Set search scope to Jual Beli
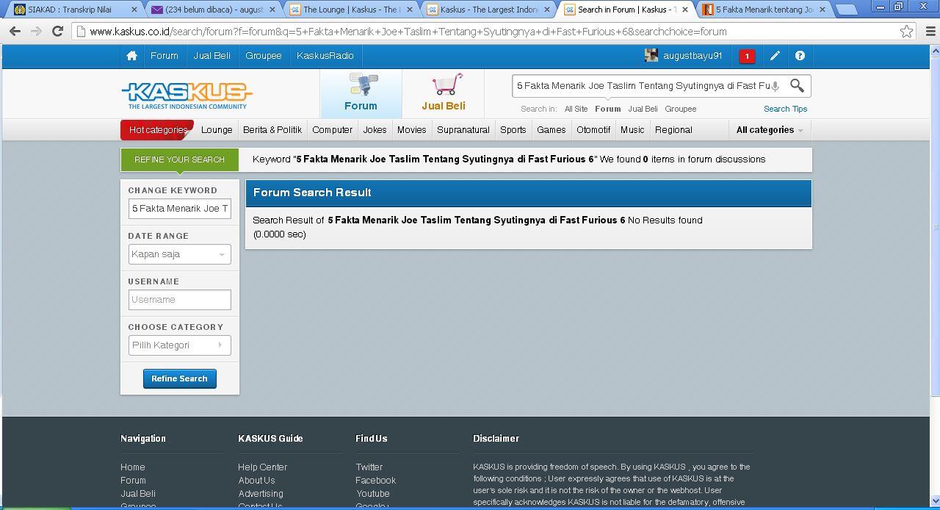 (x=643, y=109)
